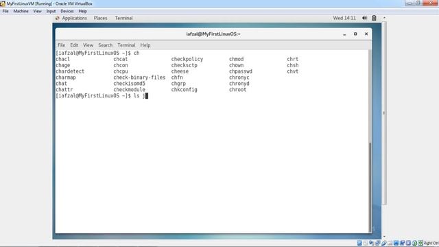This screenshot has width=439, height=247.
Task: Click the VirtualBox window vertical scrollbar
Action: tap(384, 113)
